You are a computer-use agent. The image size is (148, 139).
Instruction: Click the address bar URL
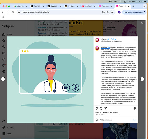[x=35, y=12]
